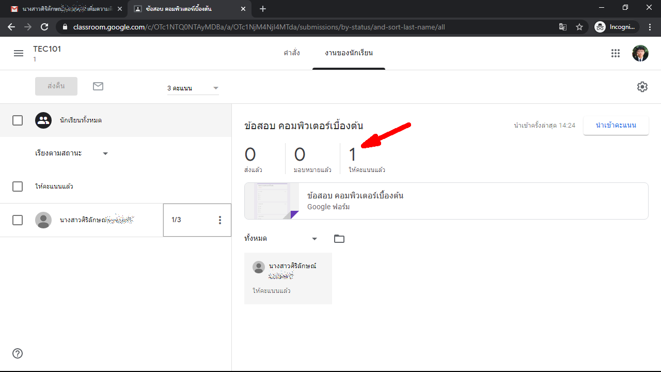
Task: Bookmark this page with star icon
Action: click(x=579, y=27)
